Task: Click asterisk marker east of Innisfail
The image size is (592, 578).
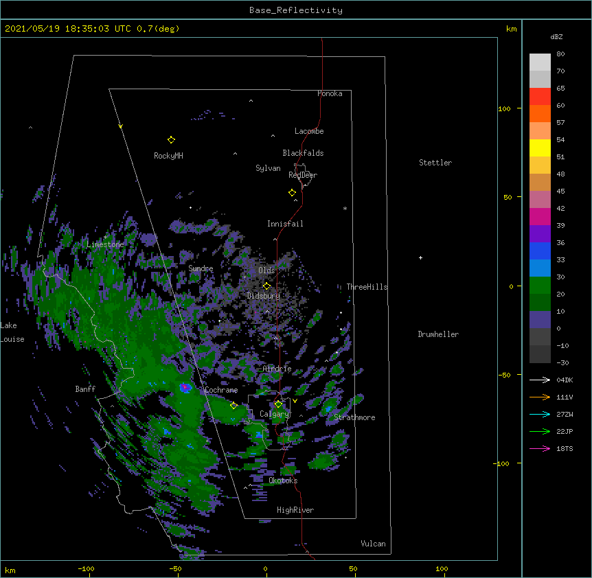Action: [345, 209]
